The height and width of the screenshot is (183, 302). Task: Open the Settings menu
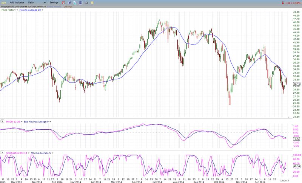point(54,2)
